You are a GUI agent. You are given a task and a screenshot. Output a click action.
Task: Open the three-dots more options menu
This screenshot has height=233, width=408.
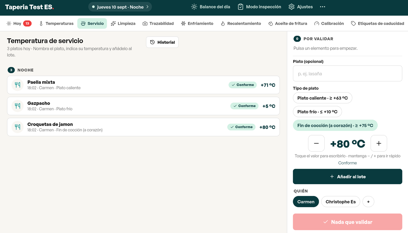(x=322, y=7)
